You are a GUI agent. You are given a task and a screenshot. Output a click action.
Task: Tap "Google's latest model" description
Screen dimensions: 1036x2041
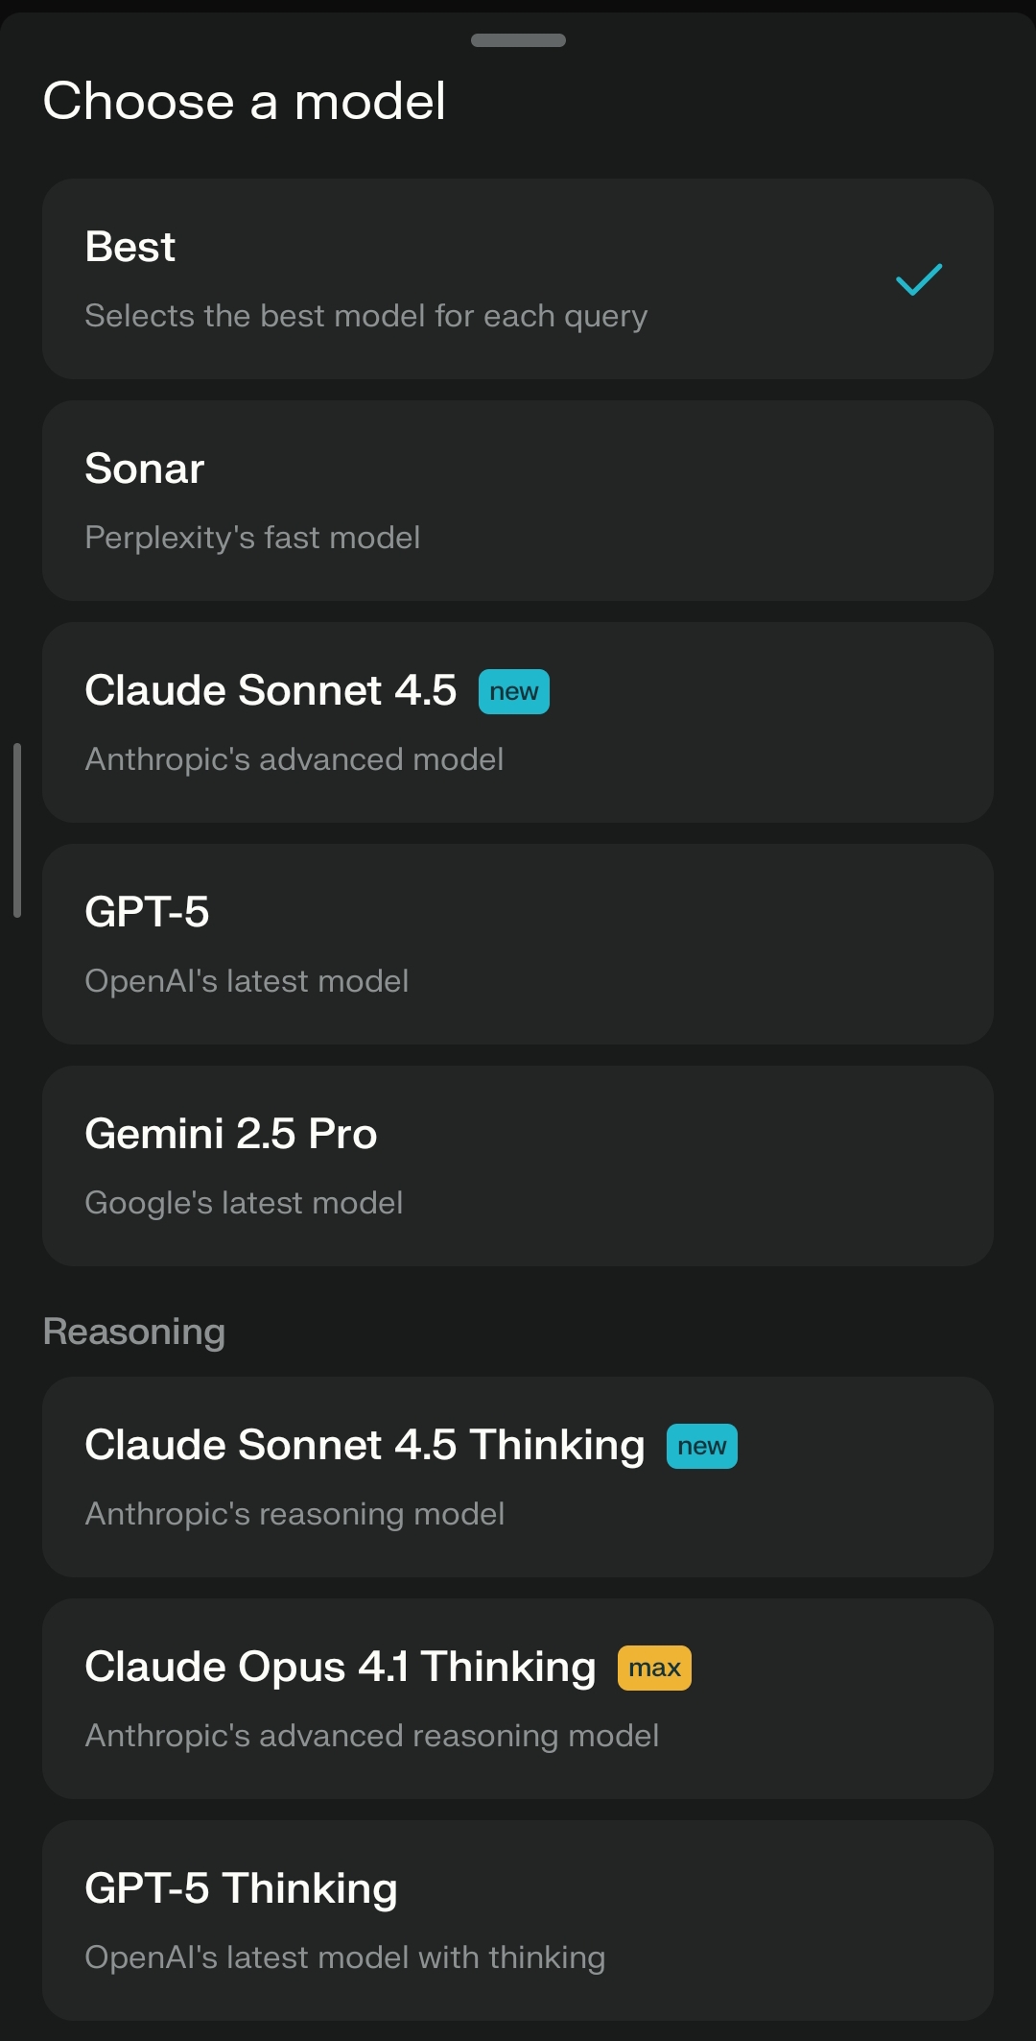click(x=244, y=1203)
